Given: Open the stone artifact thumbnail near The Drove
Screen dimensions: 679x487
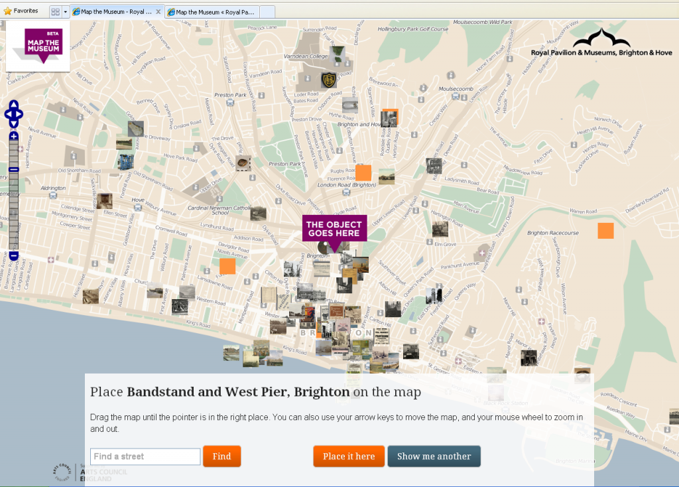Looking at the screenshot, I should [243, 163].
